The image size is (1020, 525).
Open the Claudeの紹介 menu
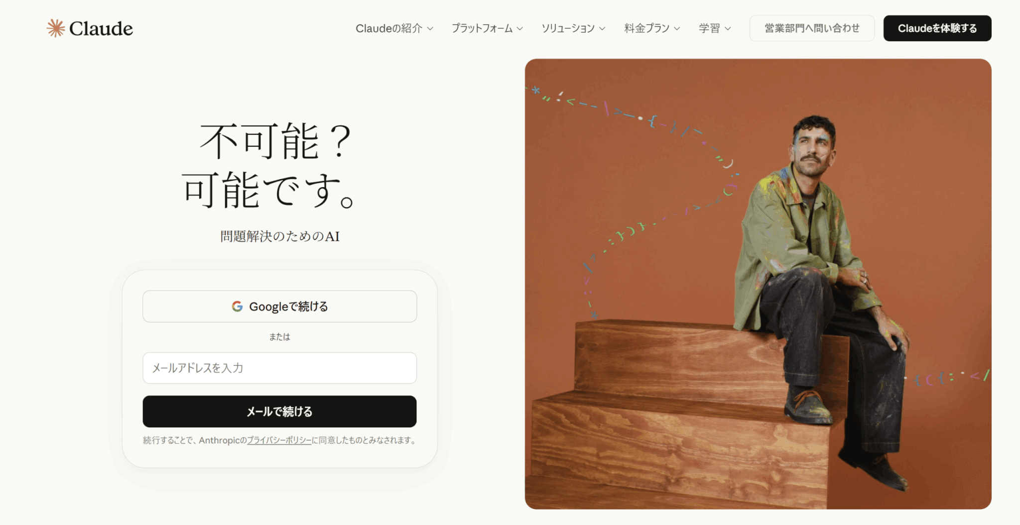tap(394, 28)
